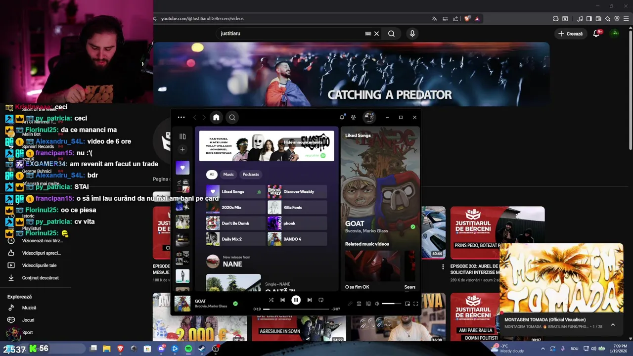The image size is (633, 356).
Task: Select the Music filter chip
Action: point(228,174)
